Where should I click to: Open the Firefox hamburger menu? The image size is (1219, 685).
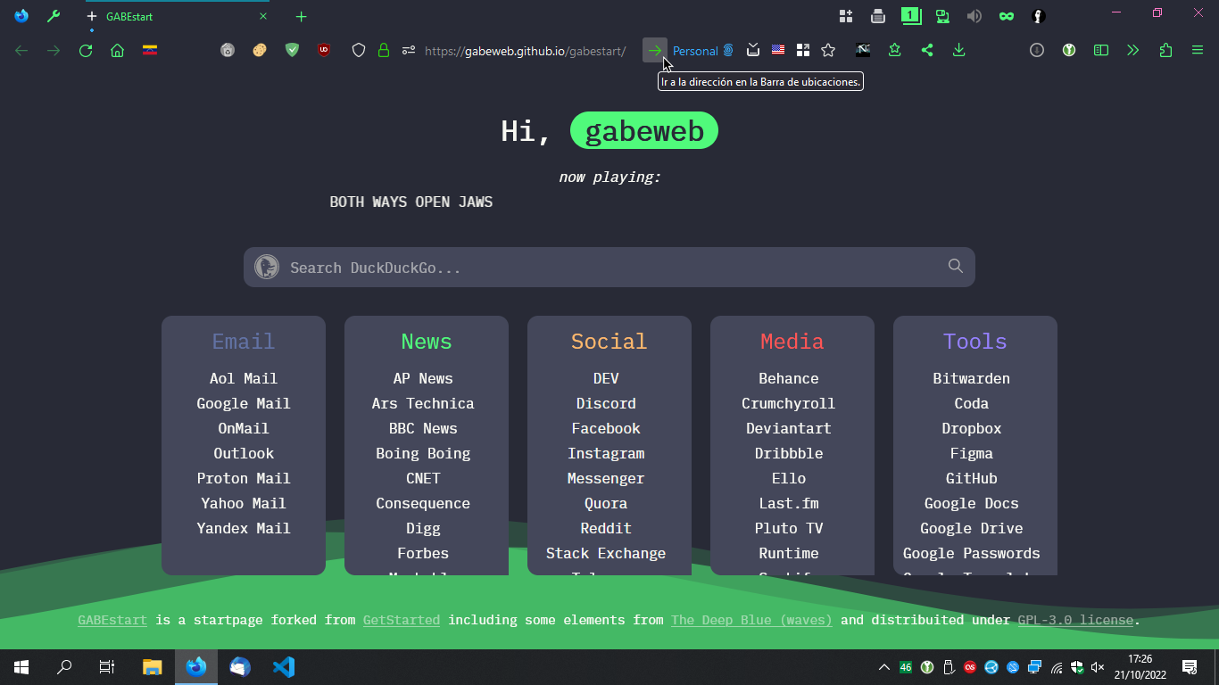pyautogui.click(x=1198, y=51)
